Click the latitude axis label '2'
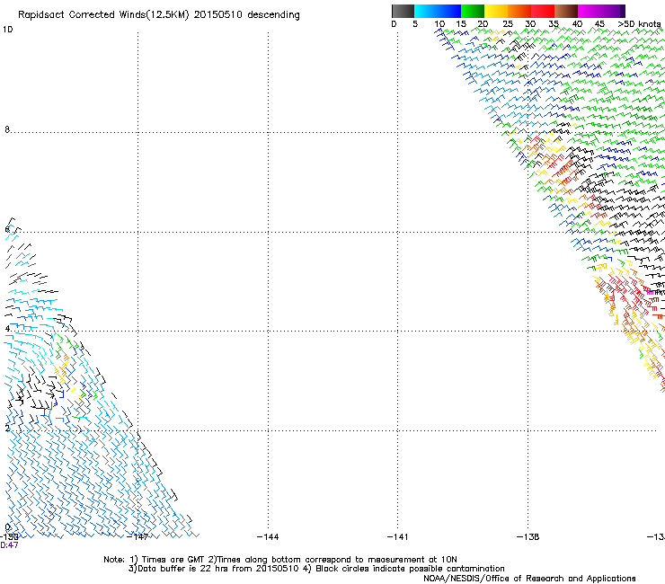This screenshot has height=584, width=665. [x=7, y=429]
